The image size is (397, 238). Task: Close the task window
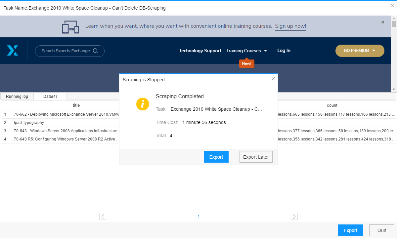tap(392, 5)
